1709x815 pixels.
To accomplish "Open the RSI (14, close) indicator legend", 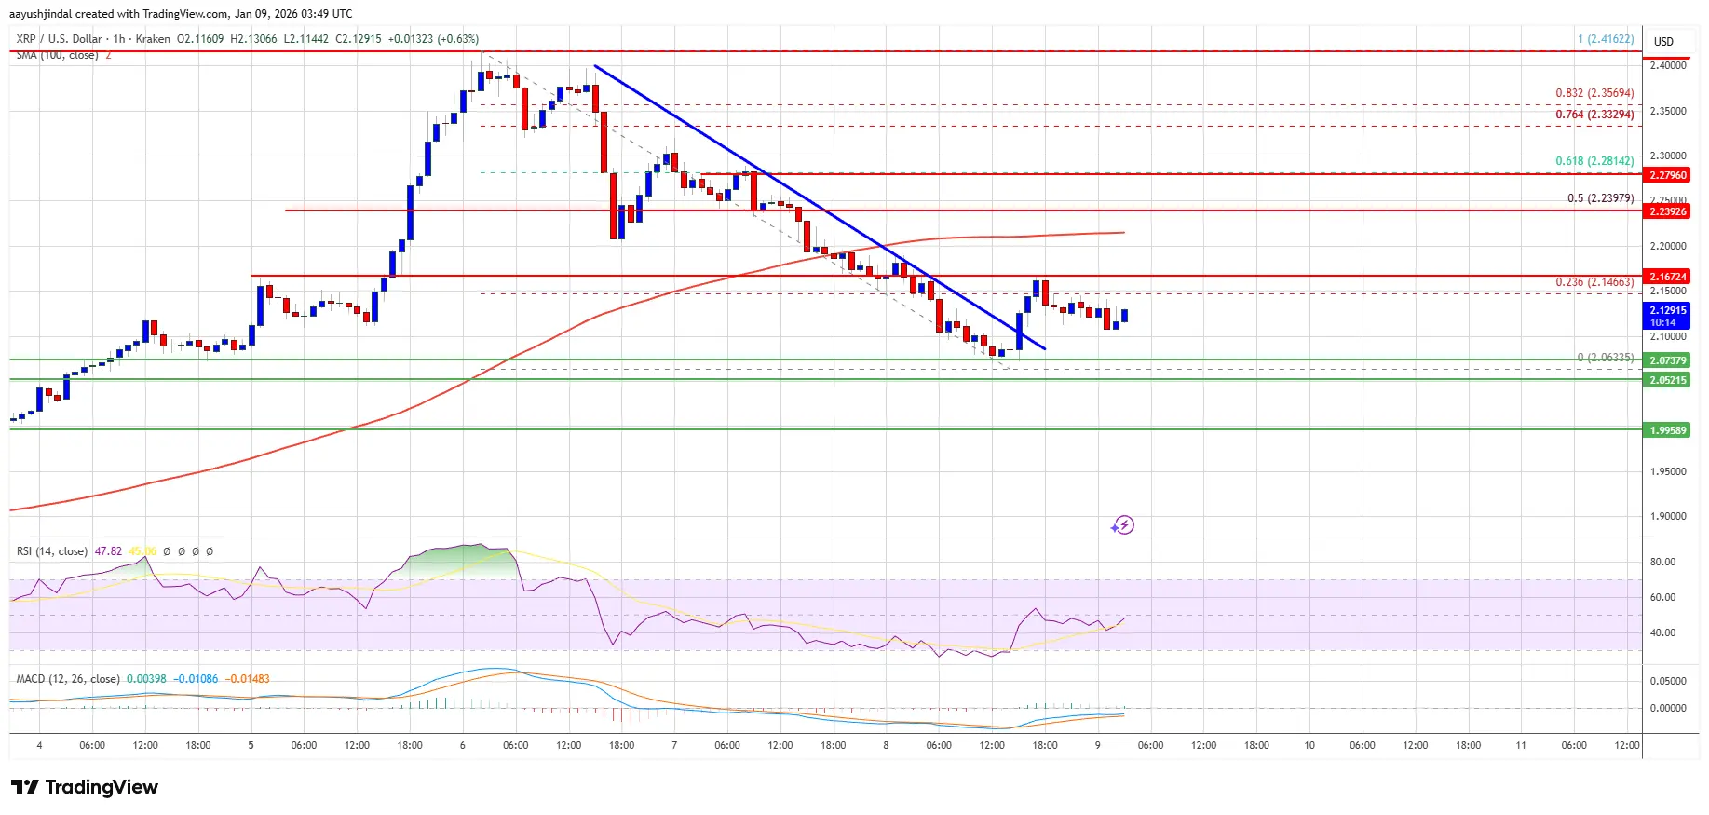I will (x=52, y=551).
